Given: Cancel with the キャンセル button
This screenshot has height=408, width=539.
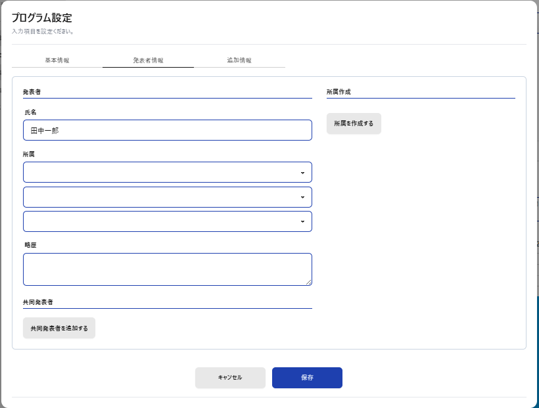Looking at the screenshot, I should click(x=230, y=378).
